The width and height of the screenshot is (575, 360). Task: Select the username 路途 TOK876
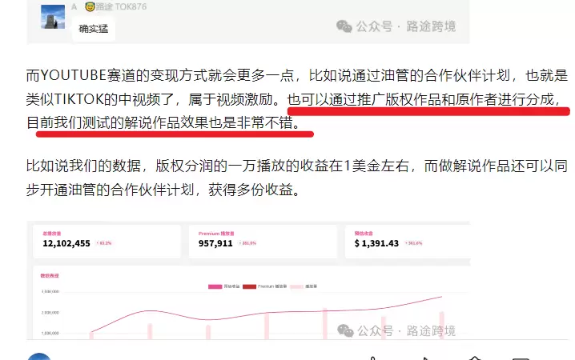(x=121, y=6)
